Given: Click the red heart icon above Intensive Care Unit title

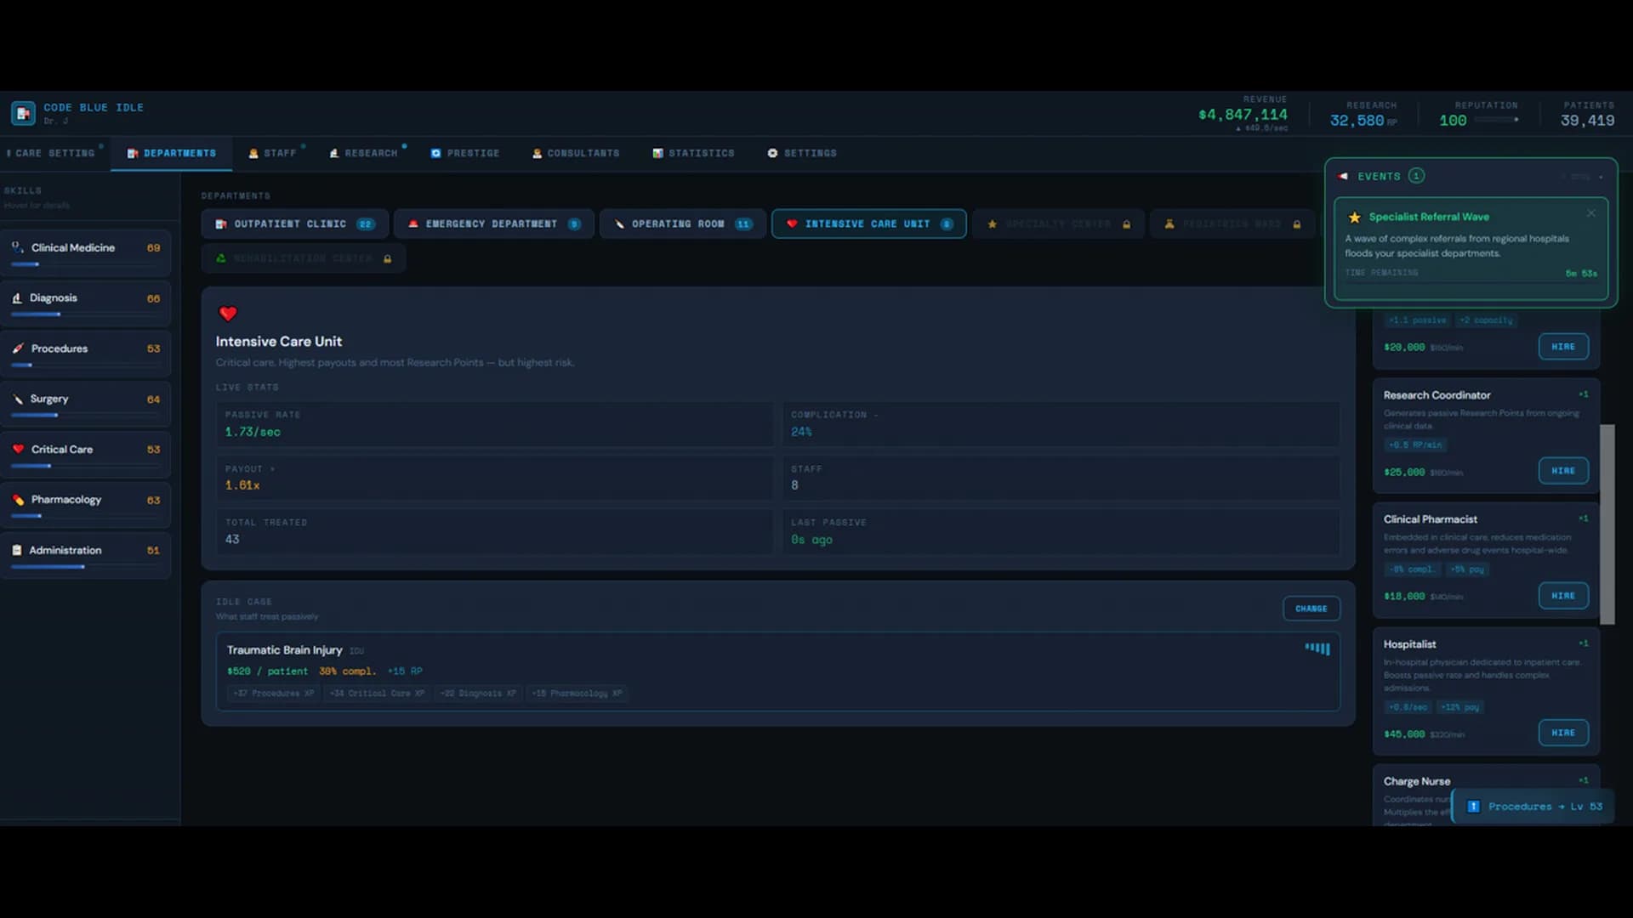Looking at the screenshot, I should tap(228, 314).
